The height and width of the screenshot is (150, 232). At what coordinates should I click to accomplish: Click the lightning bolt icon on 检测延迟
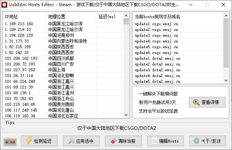pyautogui.click(x=29, y=141)
